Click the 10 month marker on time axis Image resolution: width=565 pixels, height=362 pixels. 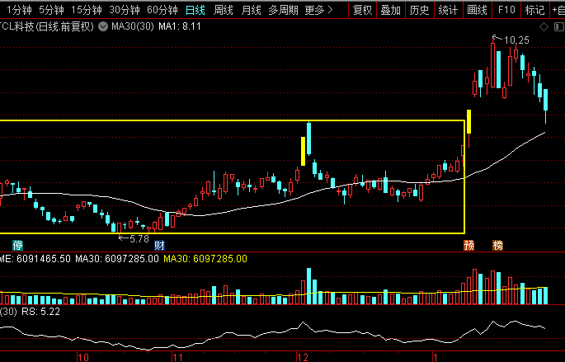83,357
